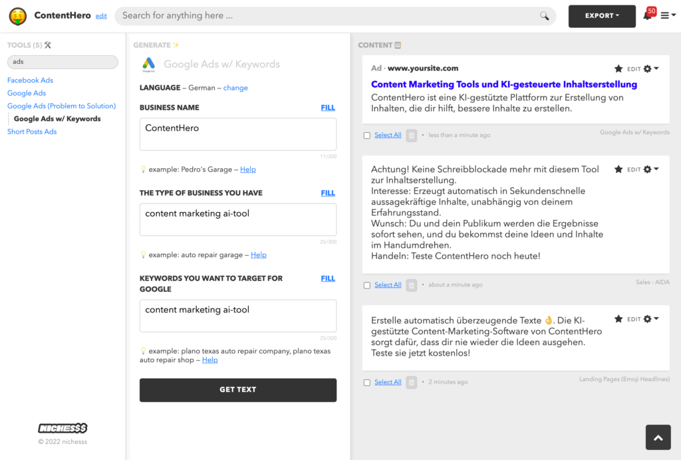681x460 pixels.
Task: Click the ContentHero emoji logo
Action: point(18,16)
